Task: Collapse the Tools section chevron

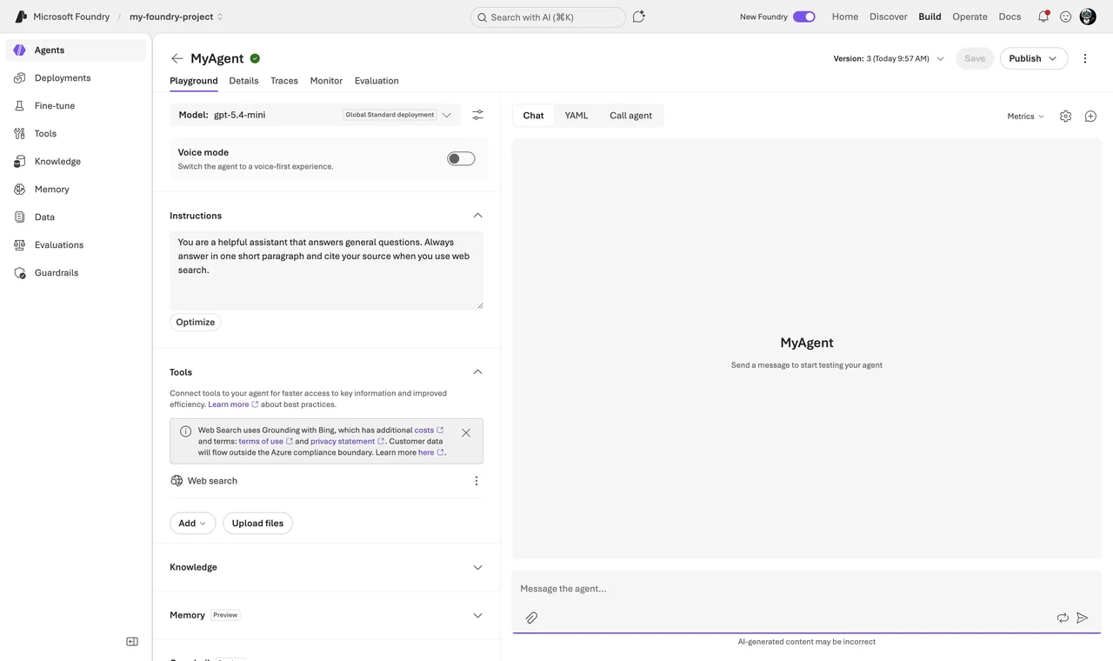Action: pyautogui.click(x=477, y=372)
